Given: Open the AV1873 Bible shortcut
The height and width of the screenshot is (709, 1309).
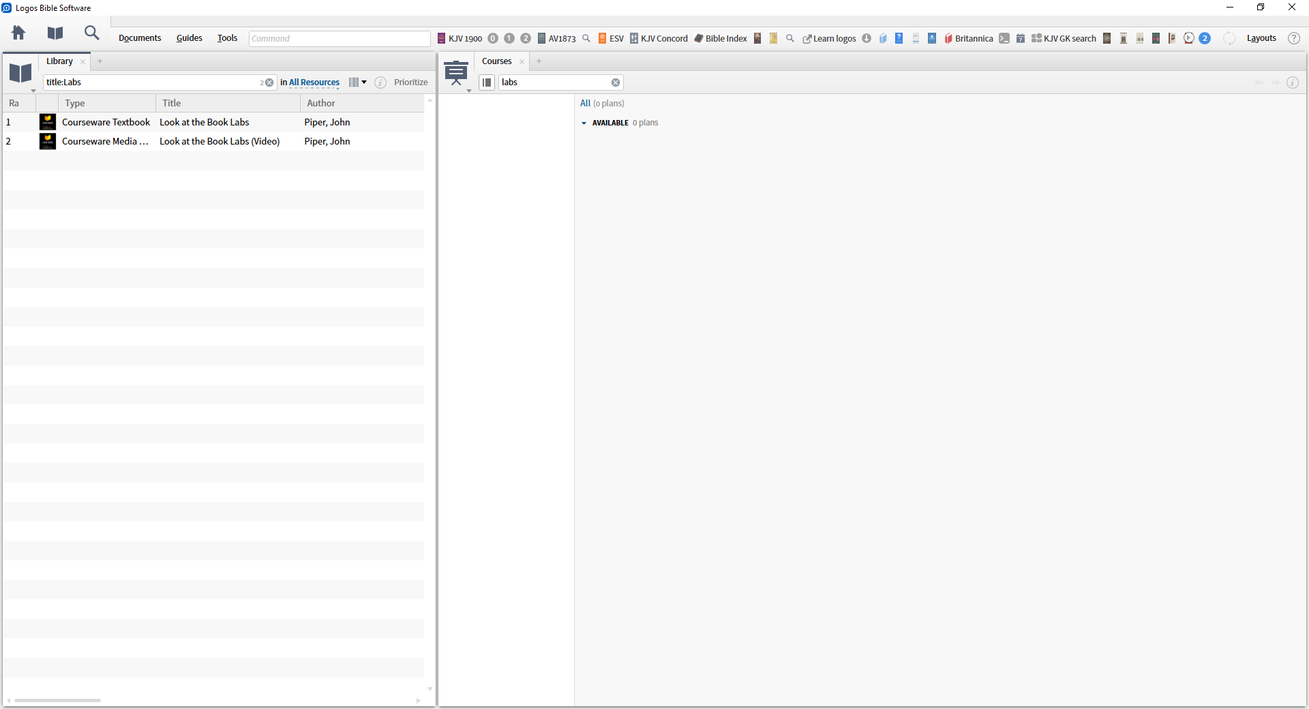Looking at the screenshot, I should point(556,38).
